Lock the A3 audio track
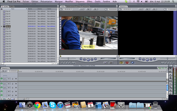This screenshot has height=111, width=177. coord(12,91)
